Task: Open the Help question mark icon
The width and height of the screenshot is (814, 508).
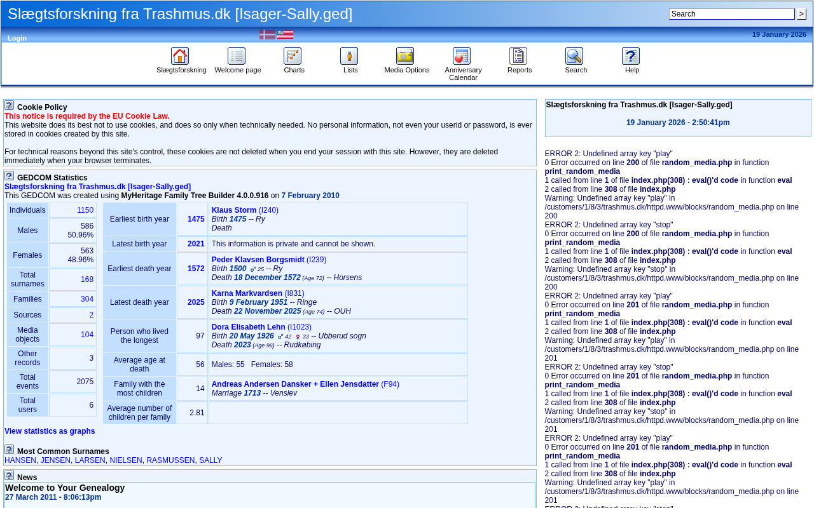Action: 631,56
